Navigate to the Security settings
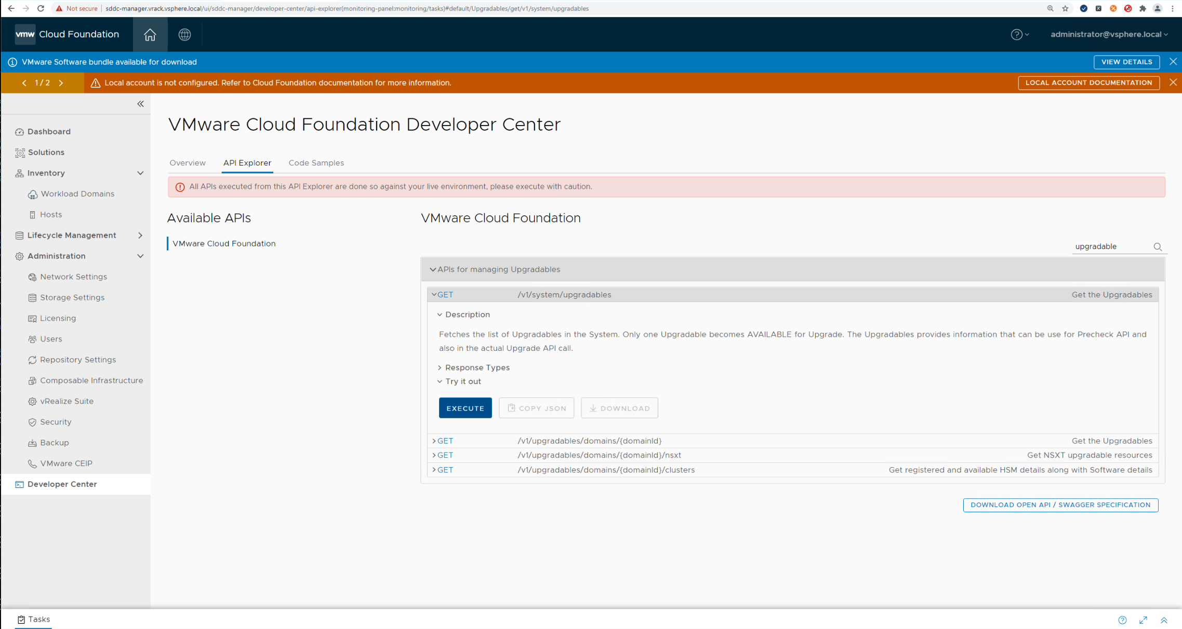This screenshot has height=629, width=1182. tap(56, 422)
